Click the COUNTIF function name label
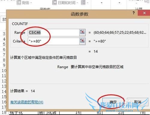The width and height of the screenshot is (150, 115). pyautogui.click(x=20, y=24)
